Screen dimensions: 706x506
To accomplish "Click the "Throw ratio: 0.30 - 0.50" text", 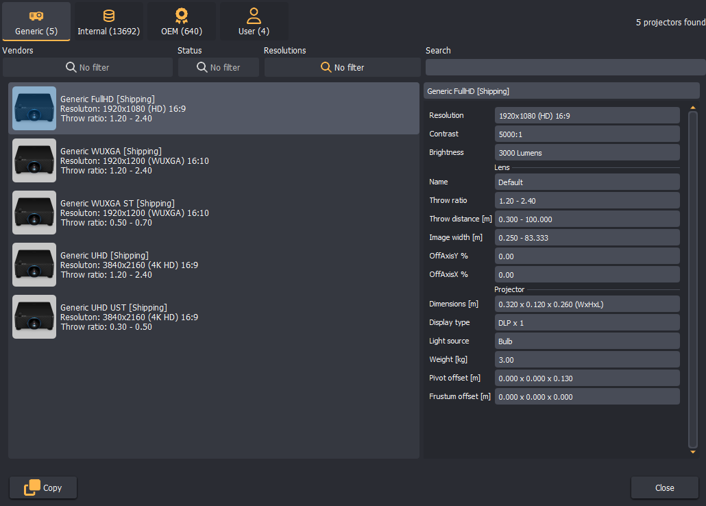I will click(106, 326).
